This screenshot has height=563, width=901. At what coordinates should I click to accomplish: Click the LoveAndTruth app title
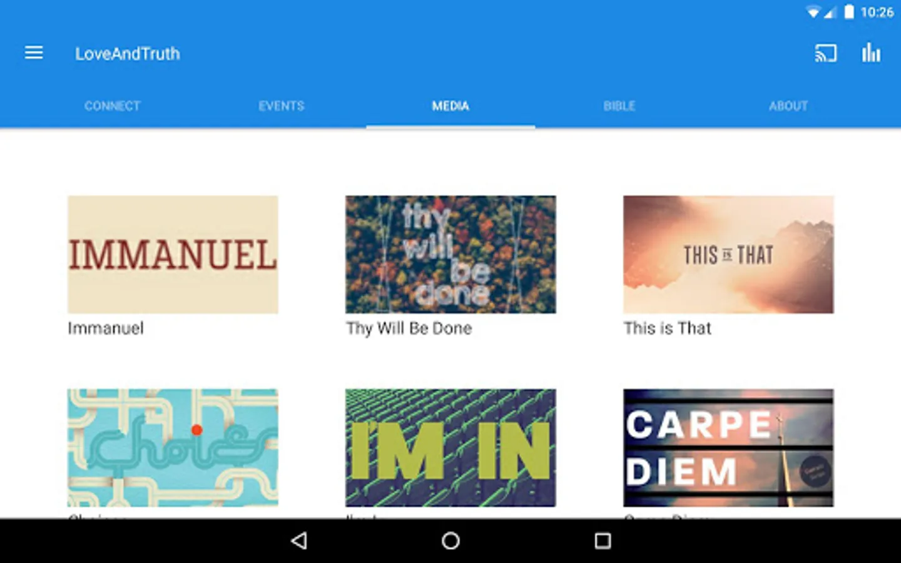[128, 54]
